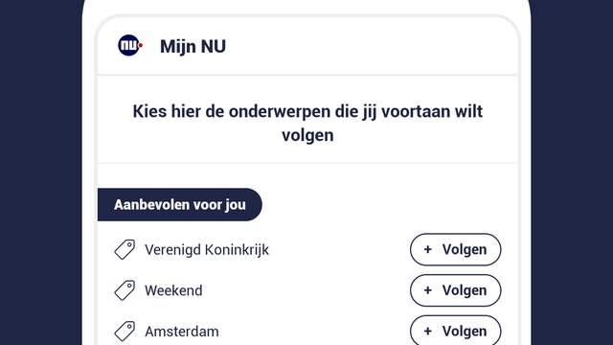
Task: Enable Volgen for the Amsterdam topic
Action: coord(456,330)
